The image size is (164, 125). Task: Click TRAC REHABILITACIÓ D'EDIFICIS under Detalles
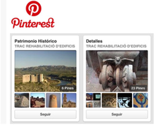116,46
